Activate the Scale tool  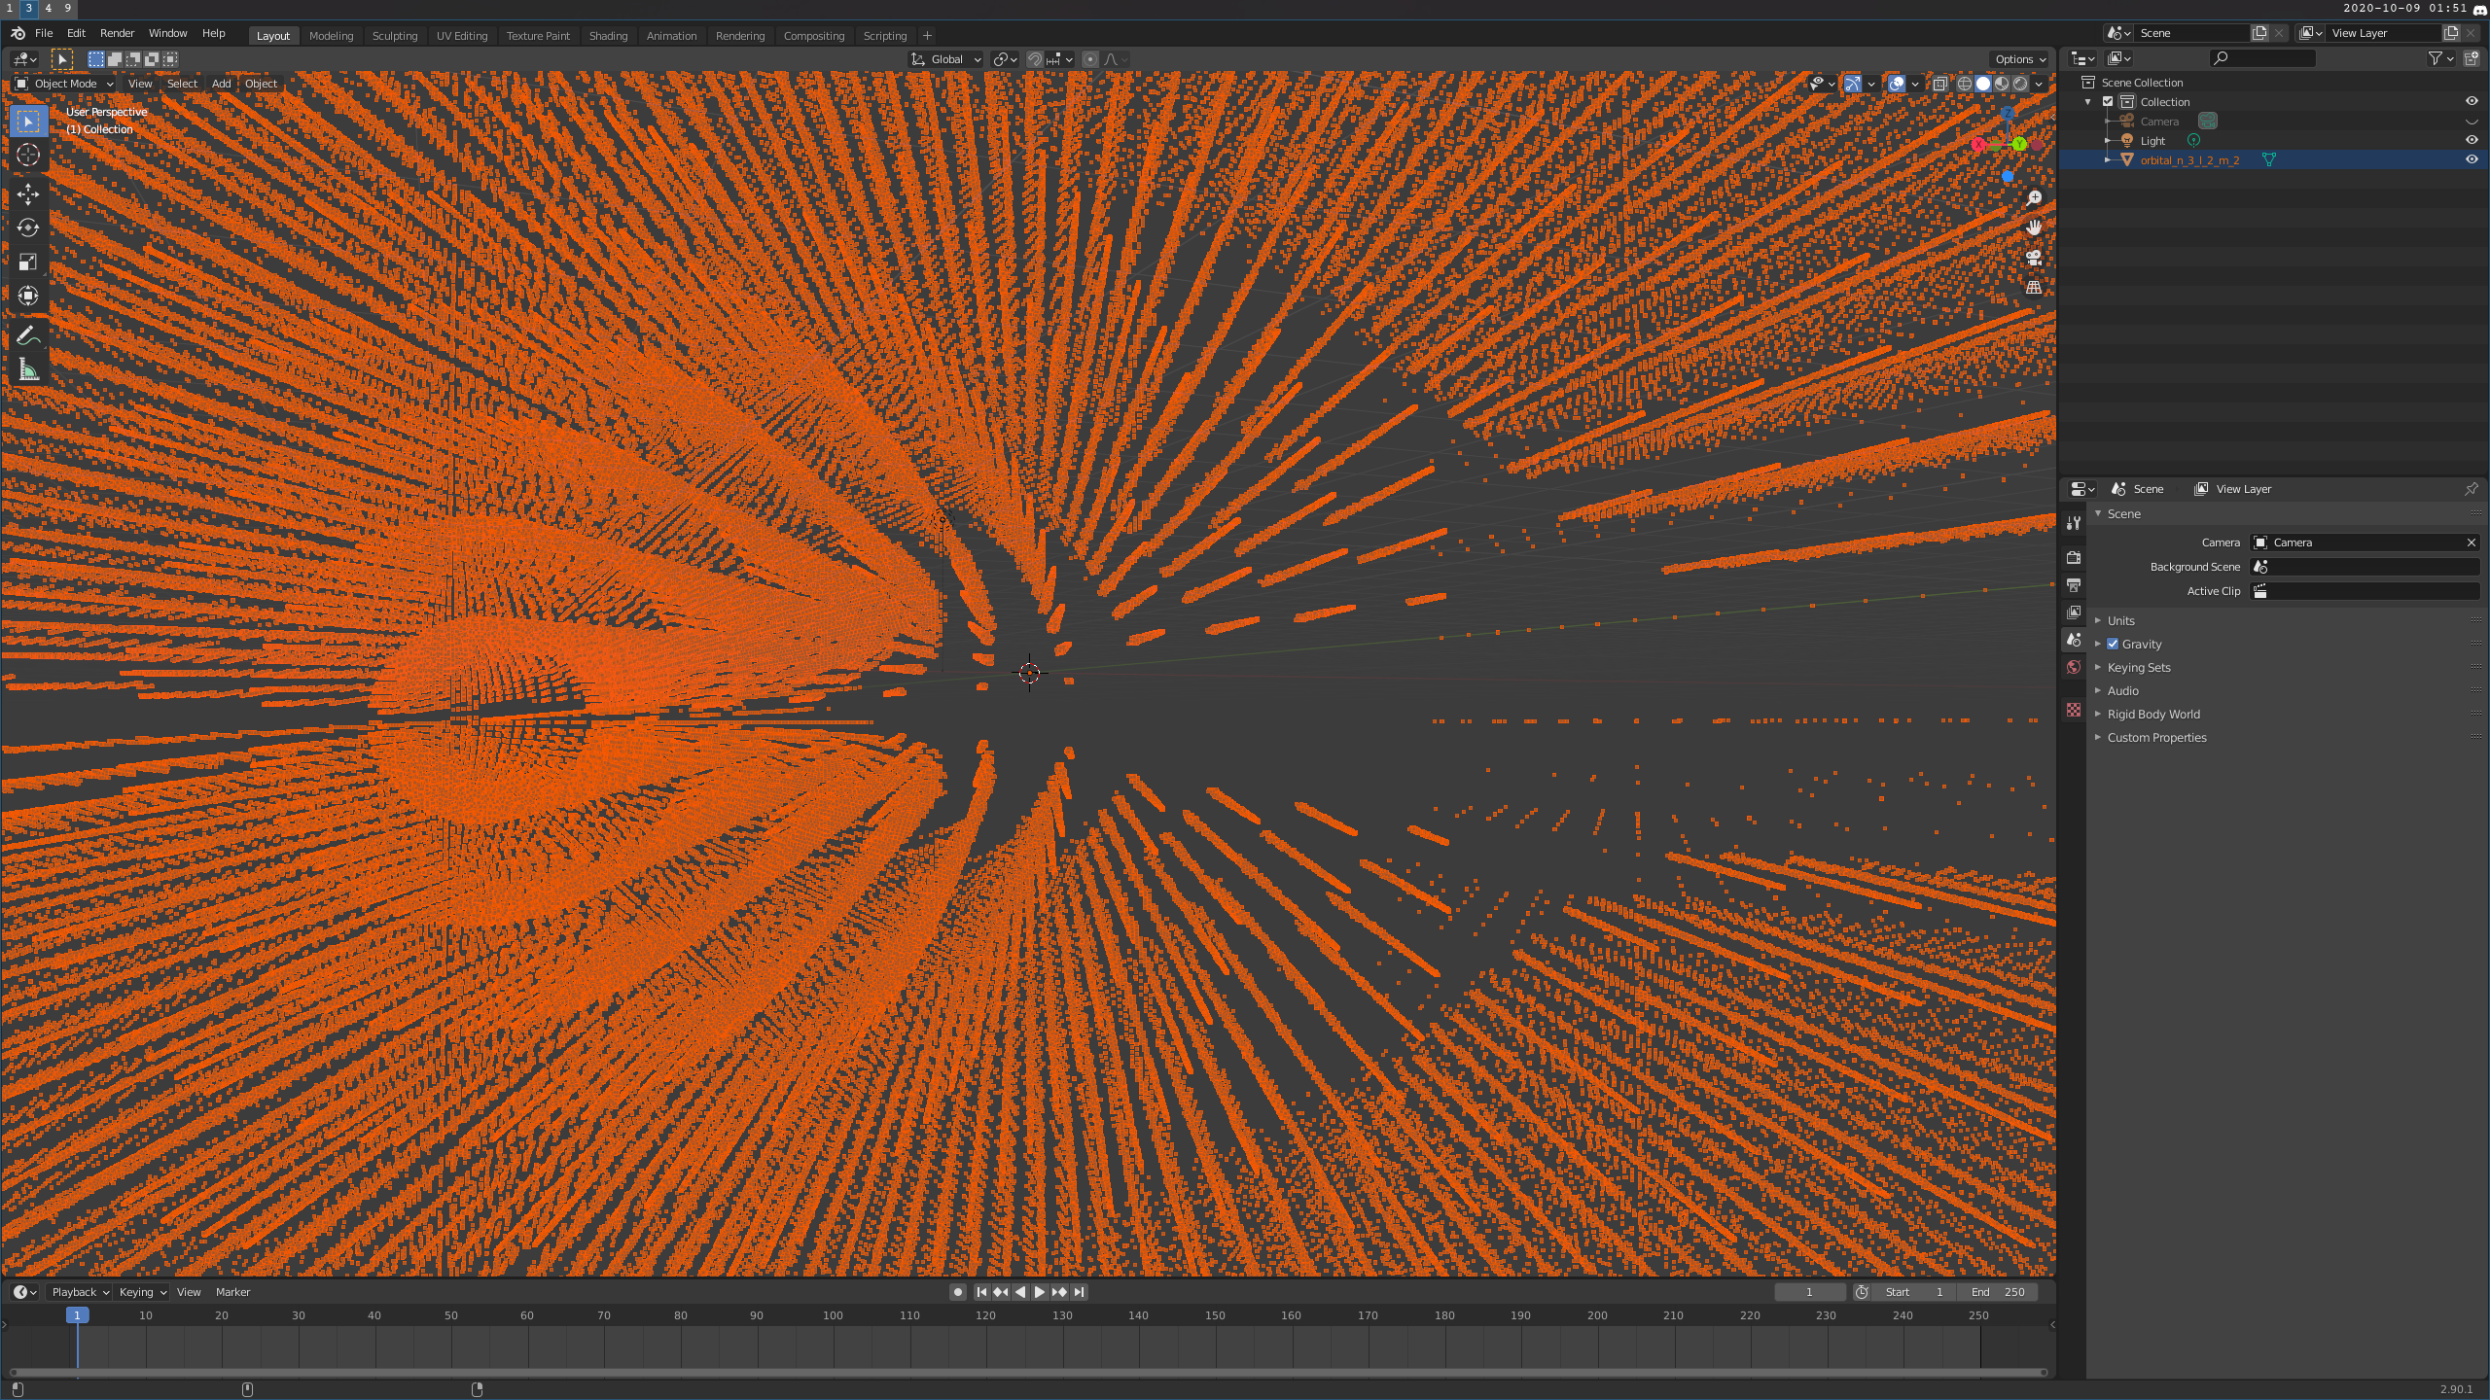28,262
